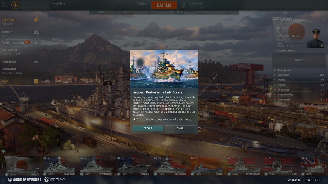The width and height of the screenshot is (328, 184).
Task: Click the commander XP progress bar
Action: click(x=290, y=43)
